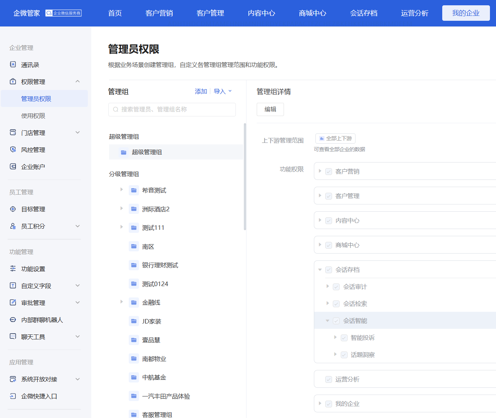Click the 通讯录 contacts icon in sidebar

[13, 64]
